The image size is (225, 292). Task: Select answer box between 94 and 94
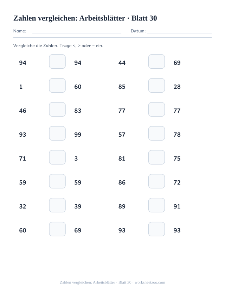[57, 61]
